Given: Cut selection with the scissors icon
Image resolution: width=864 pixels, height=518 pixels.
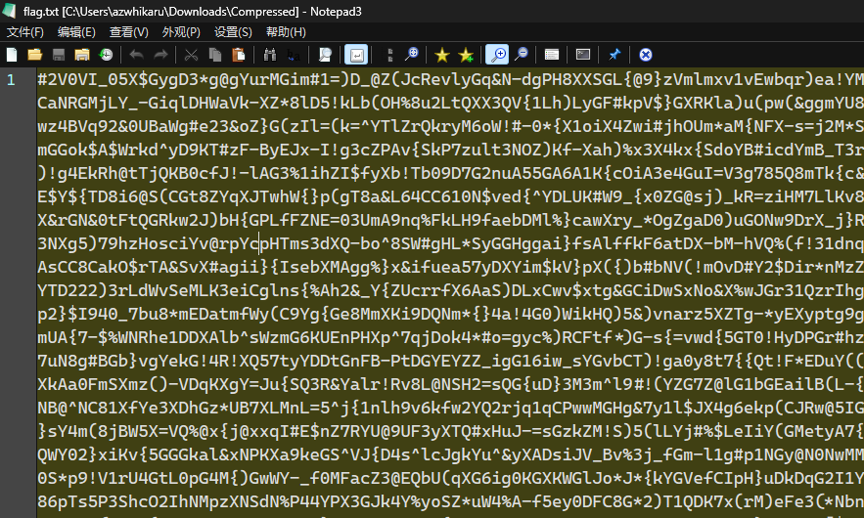Looking at the screenshot, I should click(191, 55).
